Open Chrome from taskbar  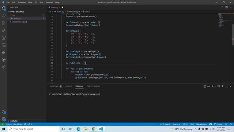coord(94,129)
